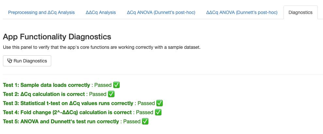Switch to the ΔΔCq Analysis tab

tap(100, 12)
